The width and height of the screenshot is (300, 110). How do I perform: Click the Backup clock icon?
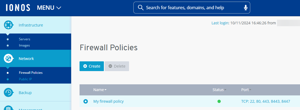pyautogui.click(x=8, y=92)
